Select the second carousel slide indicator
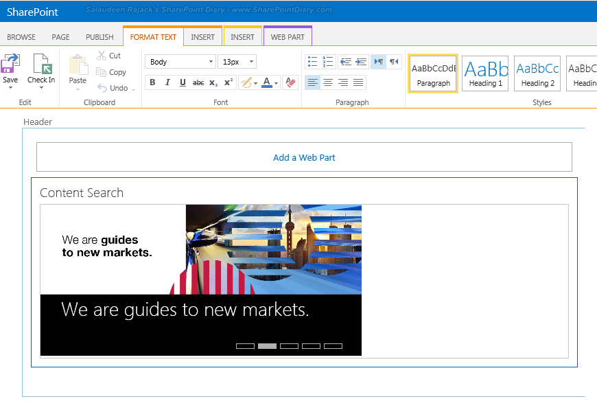The image size is (597, 410). (x=267, y=345)
